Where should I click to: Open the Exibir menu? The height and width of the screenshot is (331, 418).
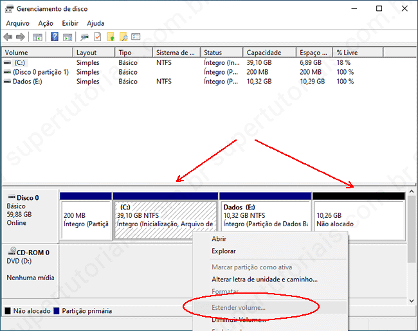pyautogui.click(x=69, y=23)
